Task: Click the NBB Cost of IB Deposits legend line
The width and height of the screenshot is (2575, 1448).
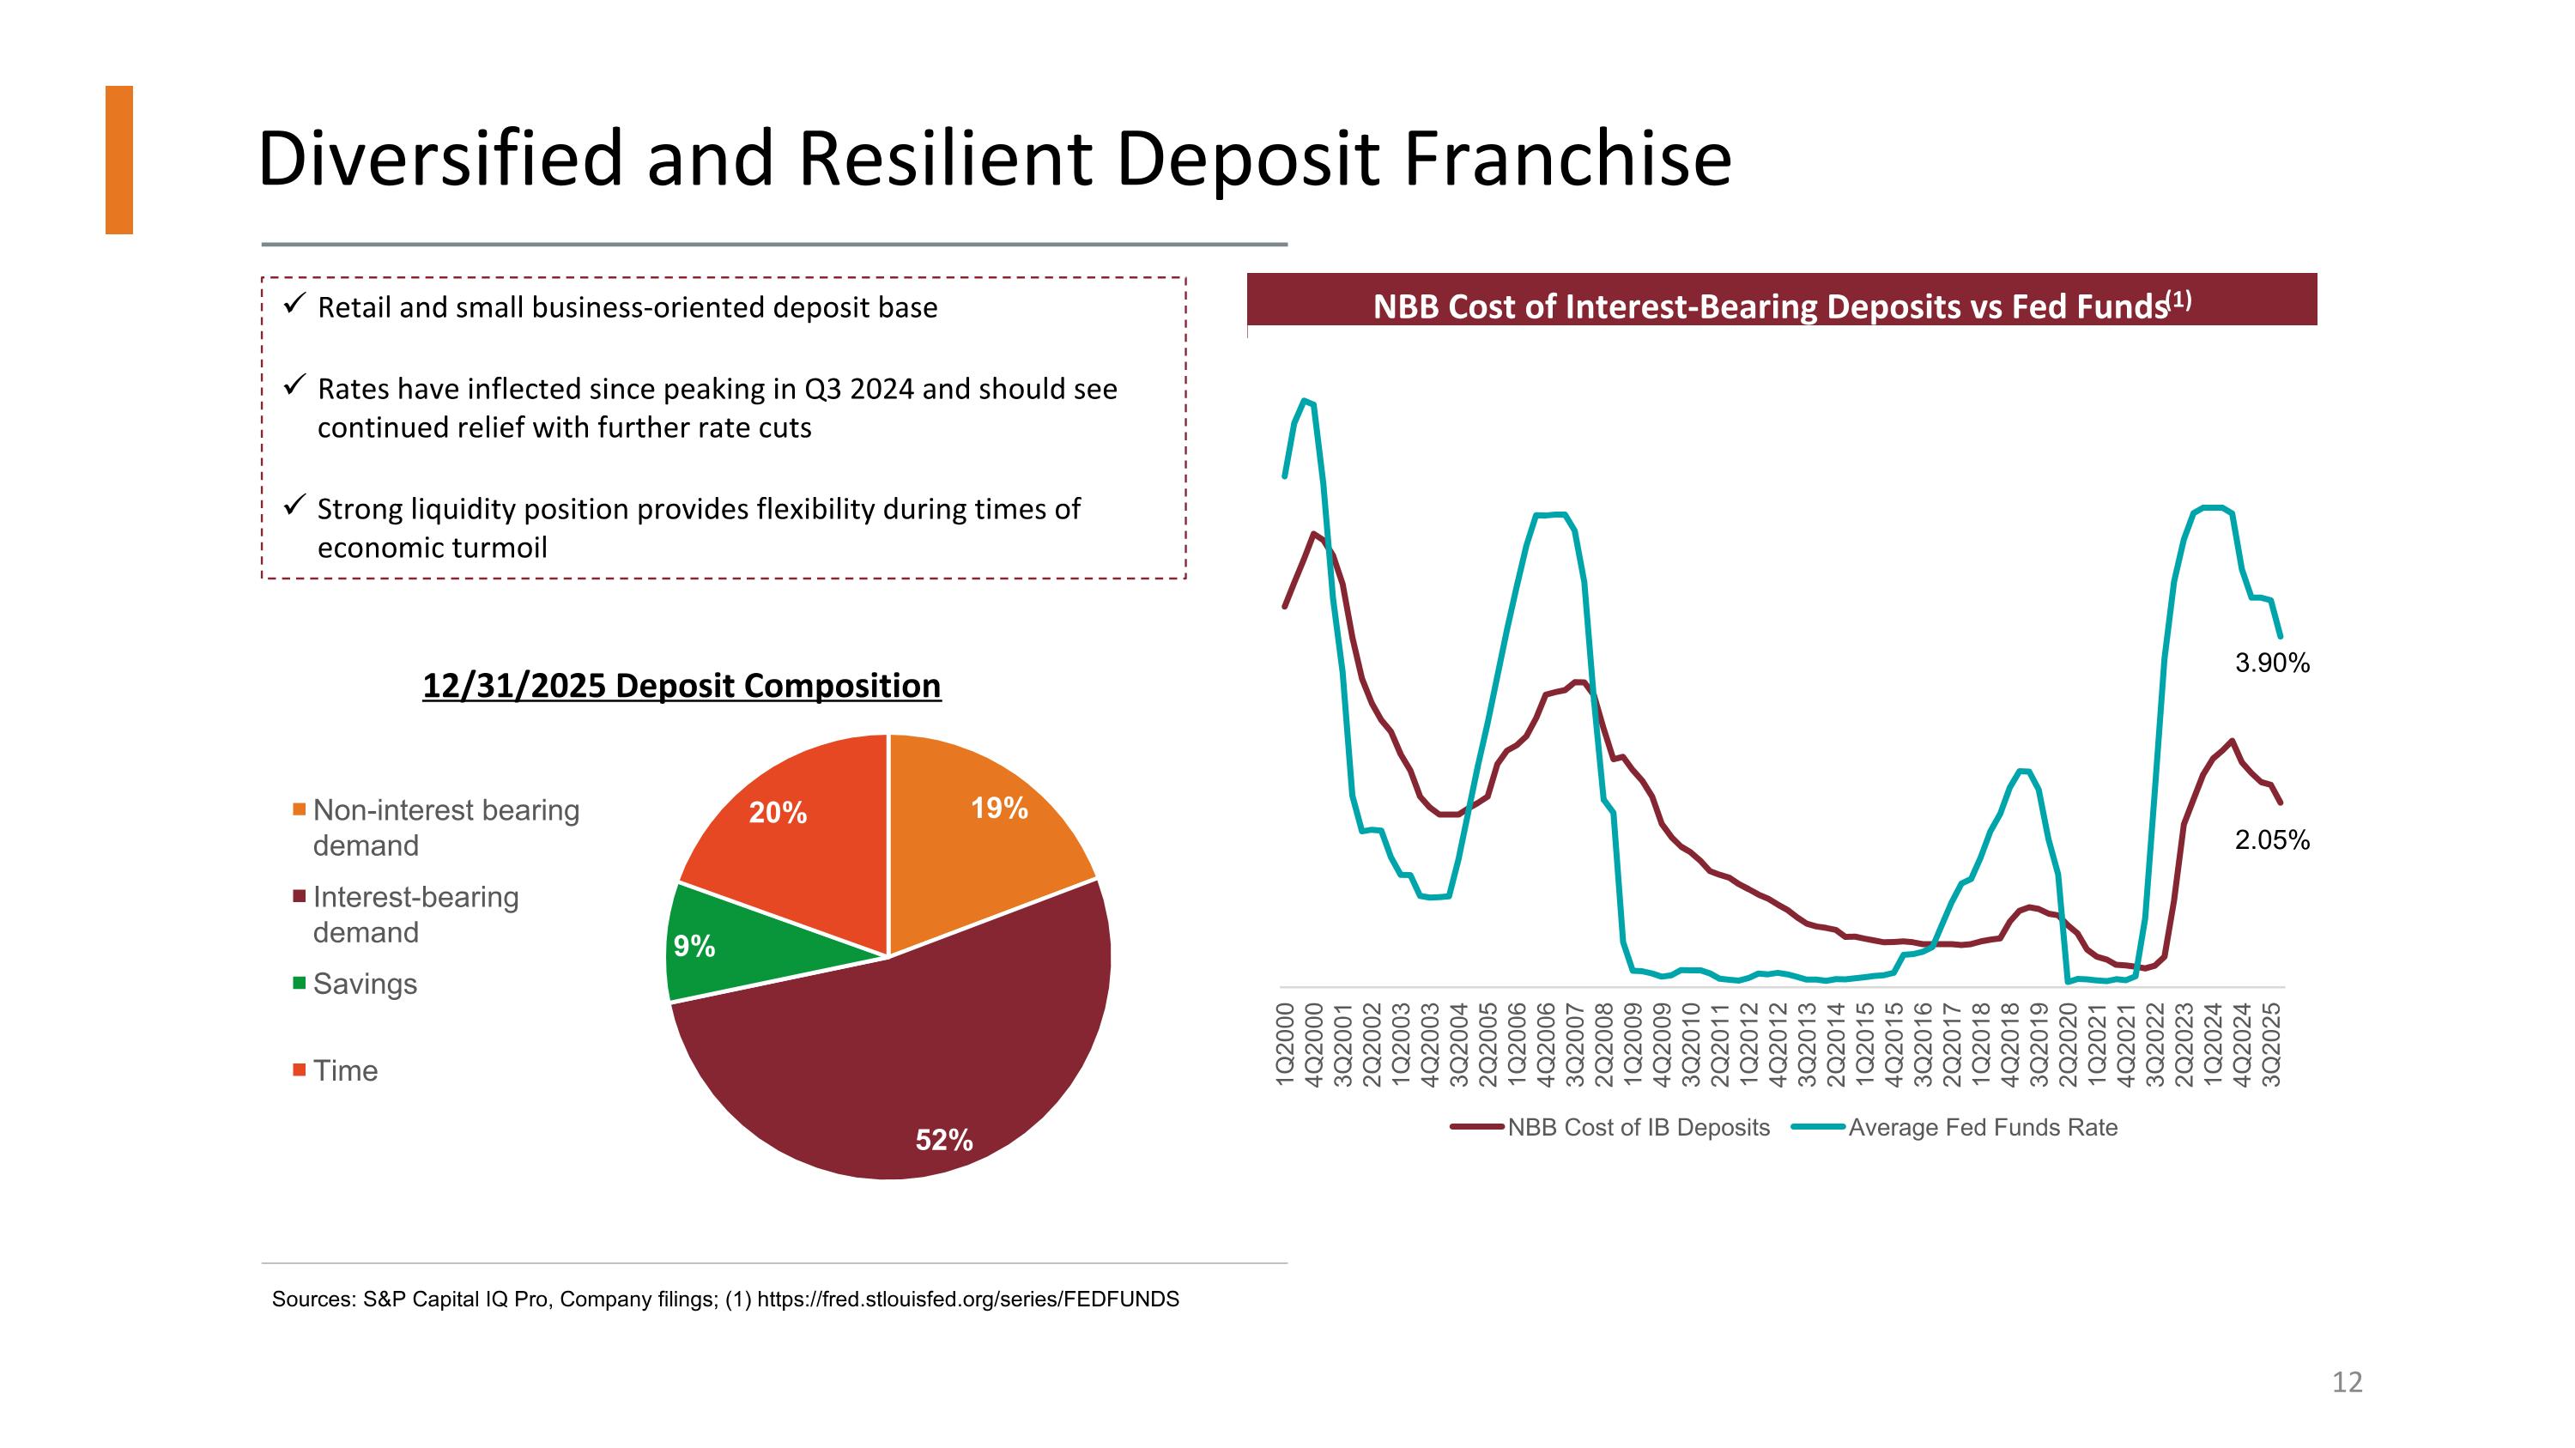Action: click(1477, 1127)
